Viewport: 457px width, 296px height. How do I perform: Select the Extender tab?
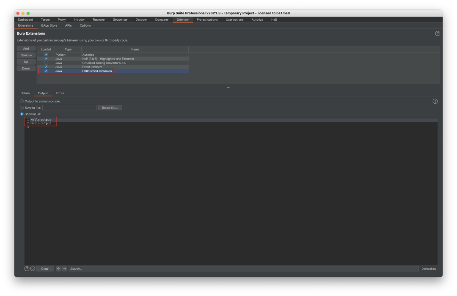(183, 19)
